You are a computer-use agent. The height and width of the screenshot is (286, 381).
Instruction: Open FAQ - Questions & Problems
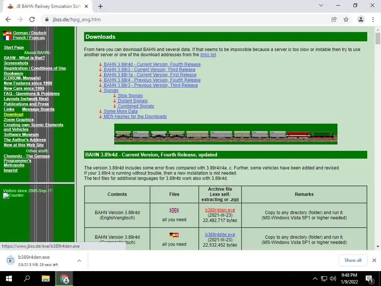click(x=32, y=93)
